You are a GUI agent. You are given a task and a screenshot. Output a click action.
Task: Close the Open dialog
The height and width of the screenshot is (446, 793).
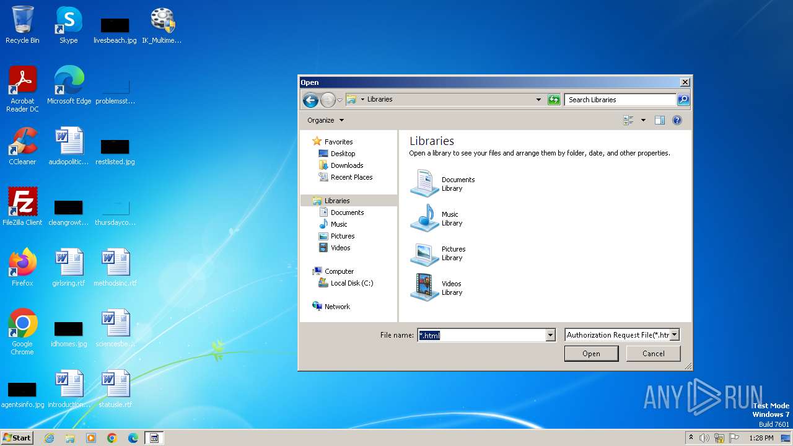tap(685, 82)
